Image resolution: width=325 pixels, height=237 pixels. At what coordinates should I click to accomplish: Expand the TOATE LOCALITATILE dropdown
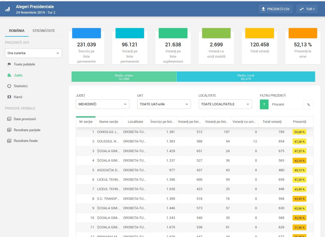point(225,104)
